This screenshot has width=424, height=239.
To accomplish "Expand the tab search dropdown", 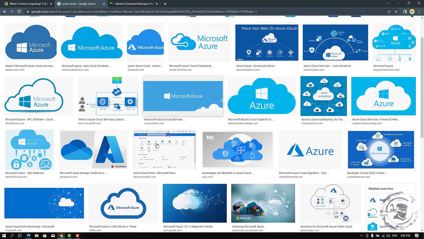I will pos(388,4).
